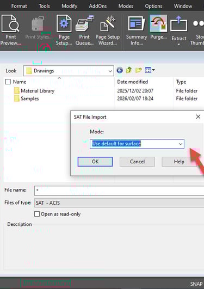Go up one folder level
This screenshot has width=204, height=289.
pos(129,70)
